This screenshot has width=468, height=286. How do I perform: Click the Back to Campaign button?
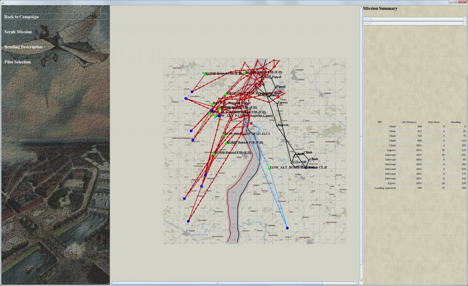pos(22,17)
